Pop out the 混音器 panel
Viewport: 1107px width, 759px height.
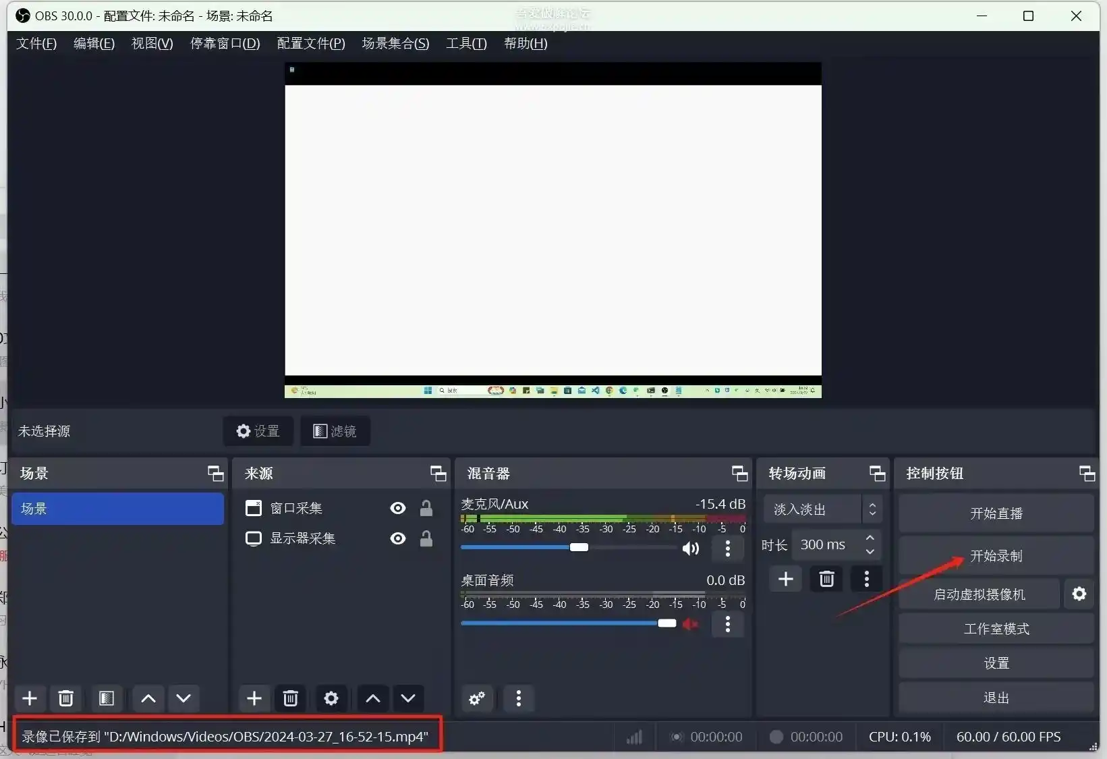[x=739, y=473]
